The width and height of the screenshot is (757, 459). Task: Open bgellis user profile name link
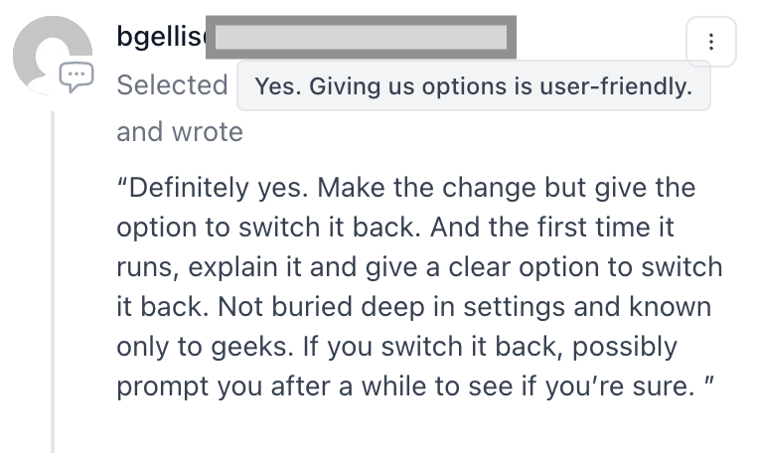point(161,36)
